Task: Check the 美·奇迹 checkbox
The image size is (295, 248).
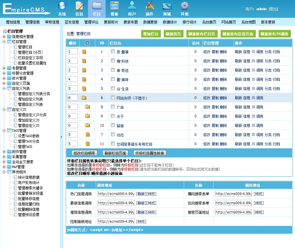Action: (x=113, y=70)
